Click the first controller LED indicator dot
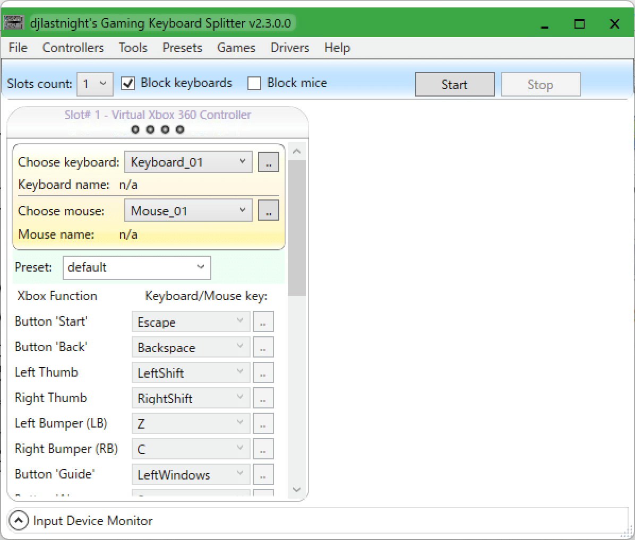 [135, 129]
